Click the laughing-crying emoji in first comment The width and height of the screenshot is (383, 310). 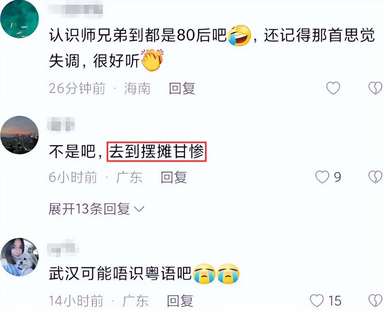click(240, 36)
